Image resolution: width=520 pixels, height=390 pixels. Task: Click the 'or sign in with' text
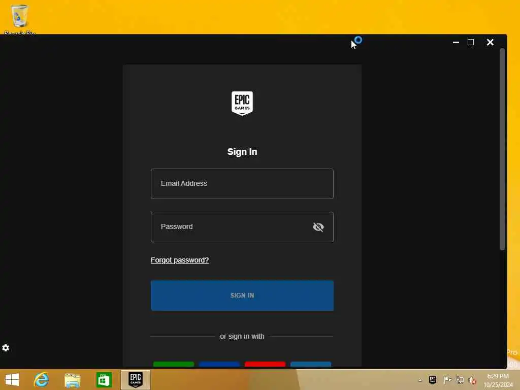click(242, 336)
